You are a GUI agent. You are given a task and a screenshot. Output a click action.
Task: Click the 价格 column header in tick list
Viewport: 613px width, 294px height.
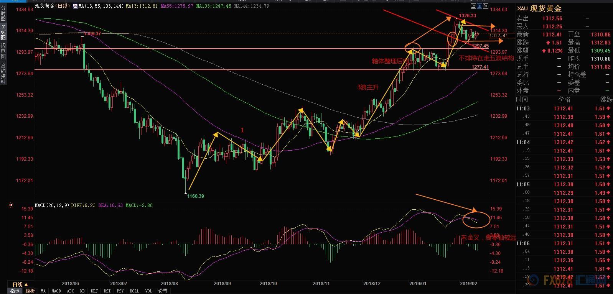point(564,99)
